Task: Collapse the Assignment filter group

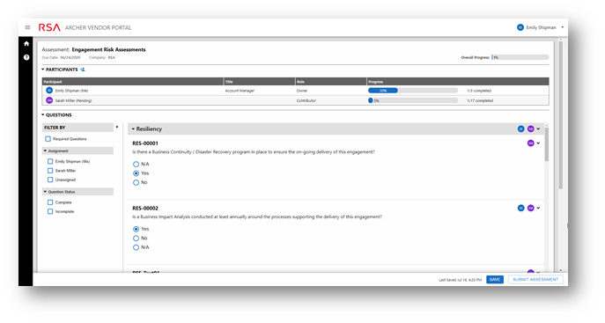Action: (x=45, y=150)
